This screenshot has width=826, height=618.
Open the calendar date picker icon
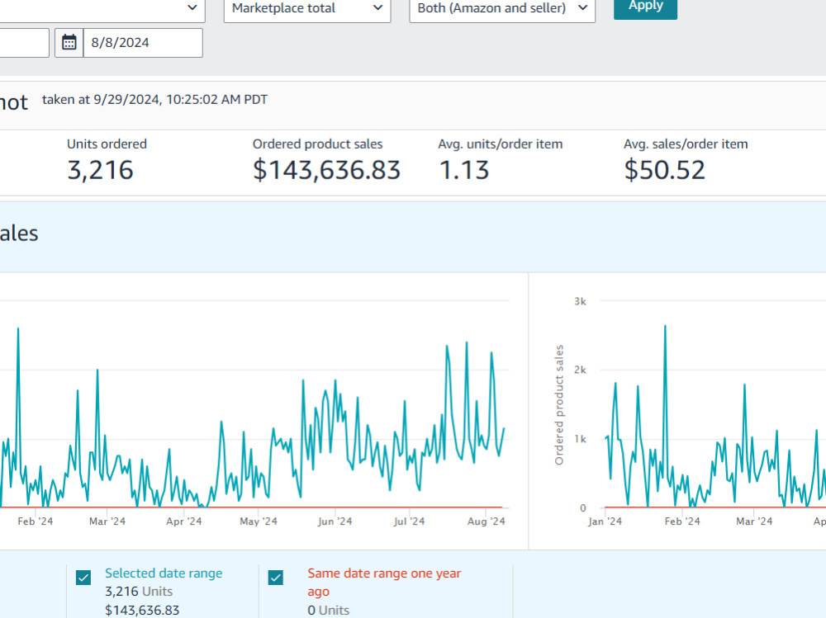(x=69, y=43)
